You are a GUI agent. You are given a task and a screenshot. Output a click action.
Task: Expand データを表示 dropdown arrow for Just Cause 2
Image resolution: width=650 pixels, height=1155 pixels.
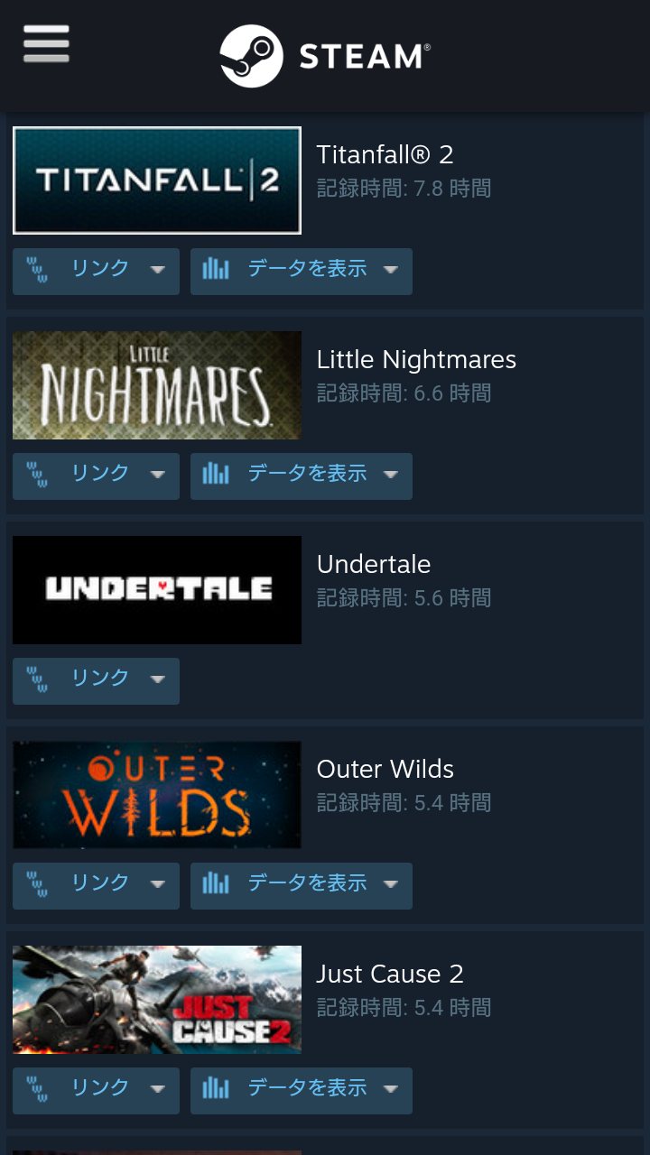[390, 1089]
